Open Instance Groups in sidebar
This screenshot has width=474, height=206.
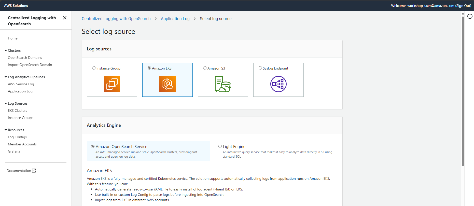tap(21, 118)
